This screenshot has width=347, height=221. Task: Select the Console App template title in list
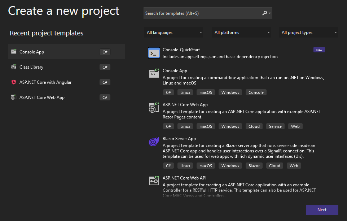pos(175,71)
